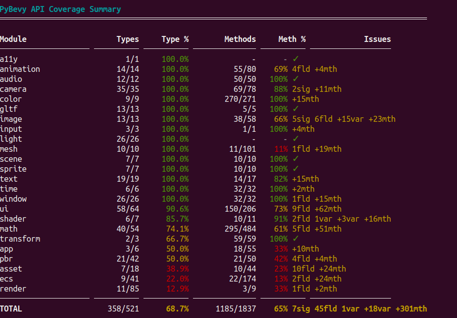This screenshot has width=457, height=318.
Task: Click the color module name
Action: pyautogui.click(x=11, y=99)
